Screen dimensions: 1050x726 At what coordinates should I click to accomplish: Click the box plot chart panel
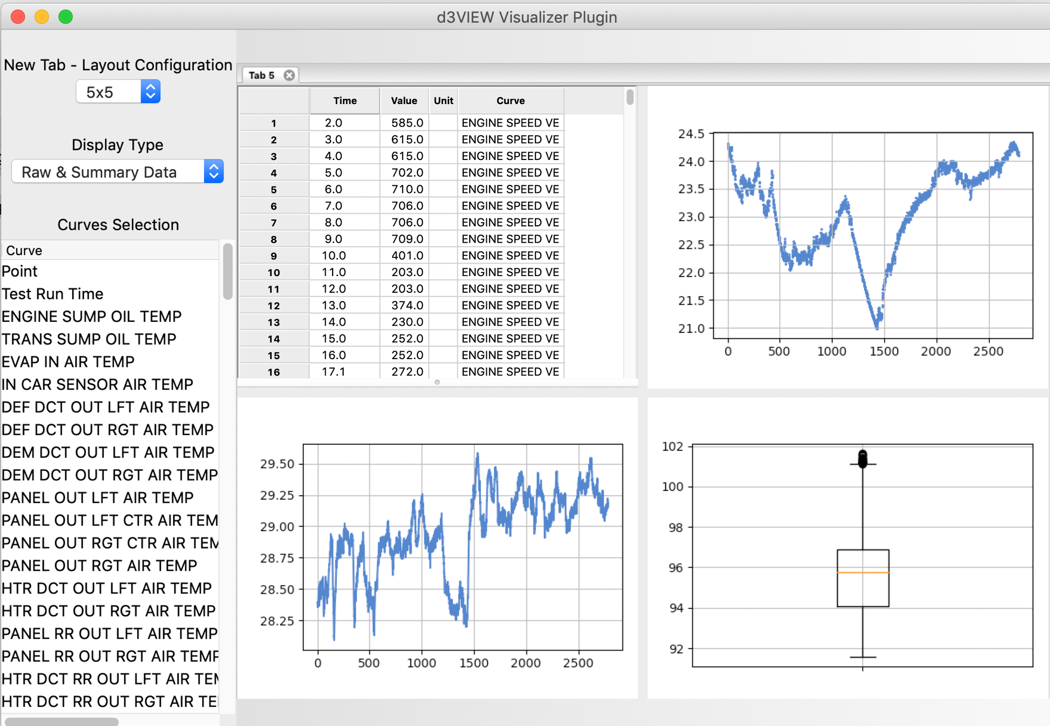(848, 548)
